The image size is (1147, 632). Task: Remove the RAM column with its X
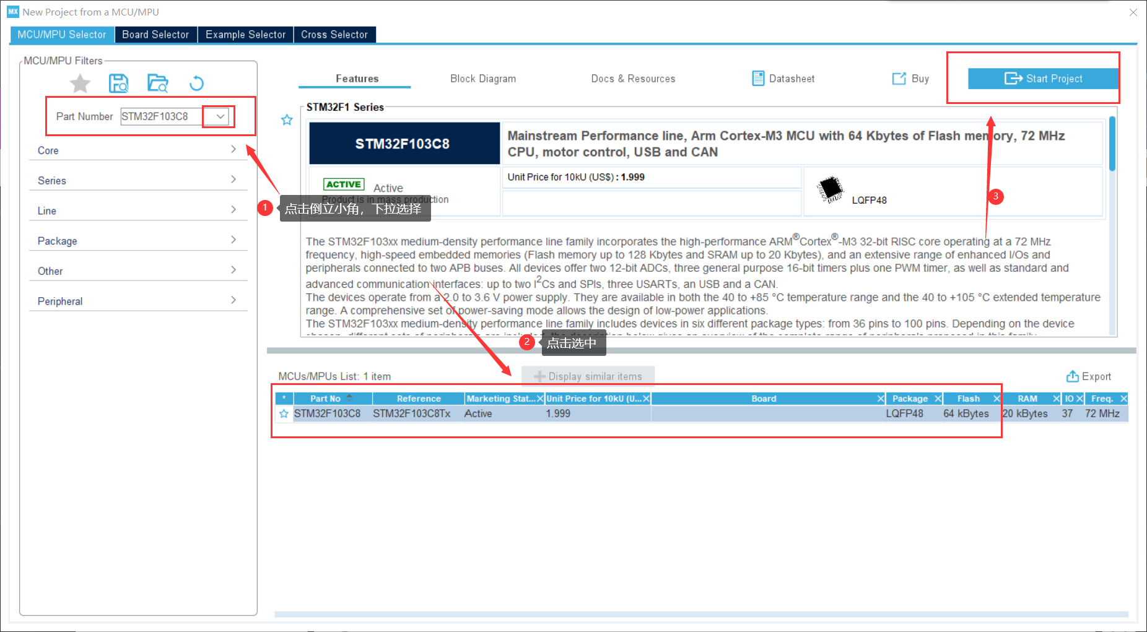pyautogui.click(x=1057, y=399)
